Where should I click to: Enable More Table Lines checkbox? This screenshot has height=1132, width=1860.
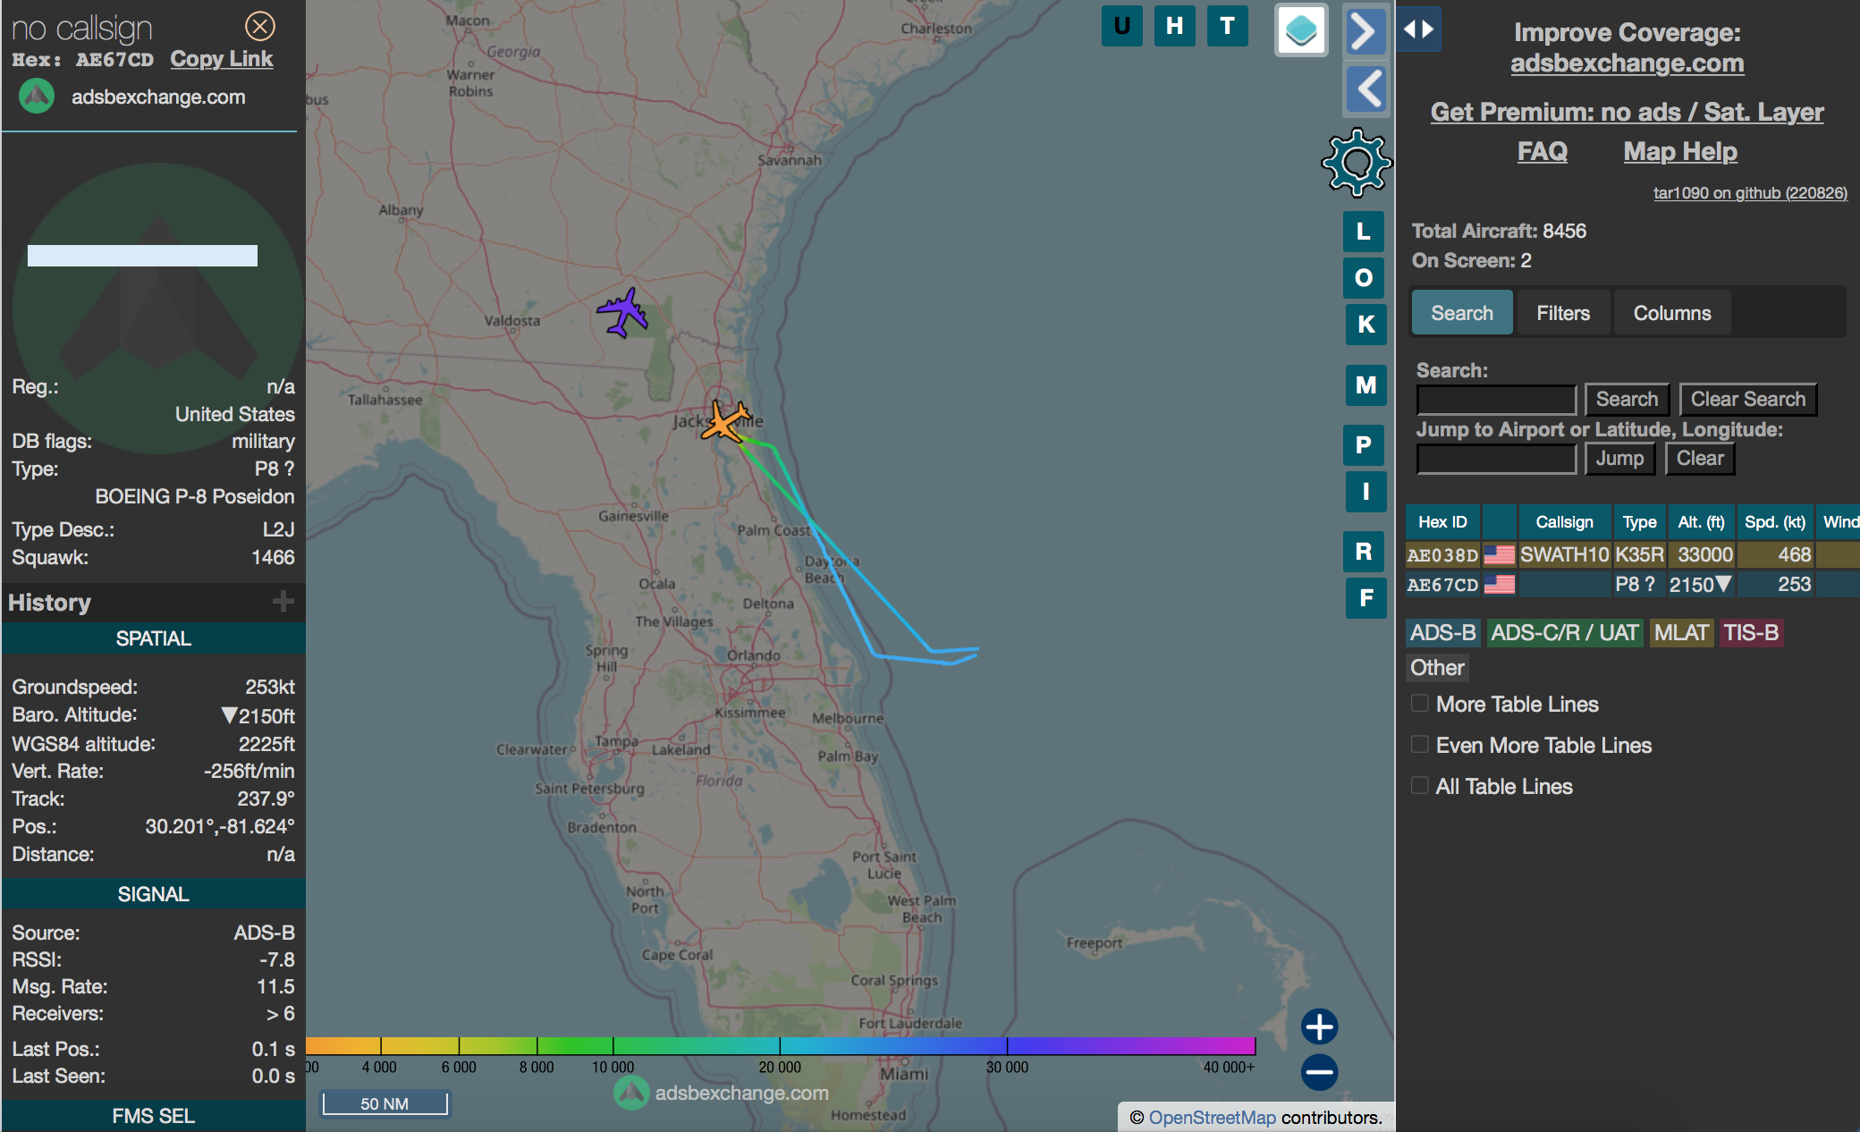[1419, 704]
